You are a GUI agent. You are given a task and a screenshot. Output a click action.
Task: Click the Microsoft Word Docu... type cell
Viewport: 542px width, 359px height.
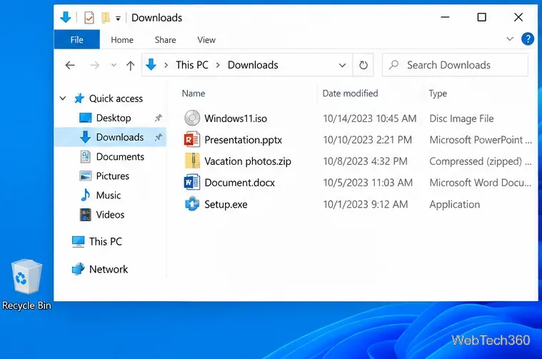pos(480,183)
